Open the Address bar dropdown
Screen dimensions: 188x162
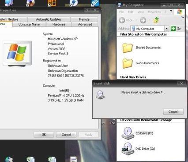coord(166,29)
